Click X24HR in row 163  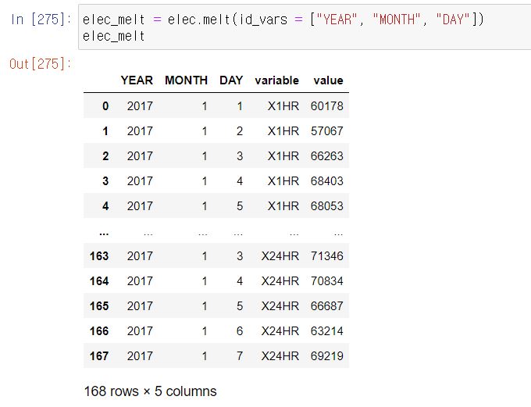(280, 256)
